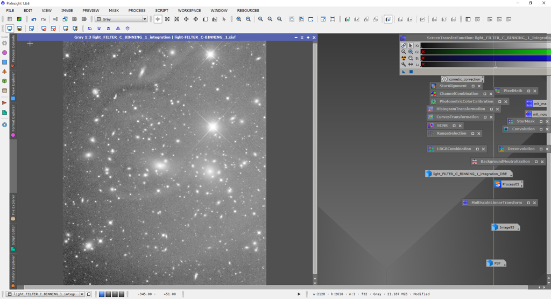This screenshot has width=551, height=299.
Task: Expand the ChannelCombination icon window
Action: coord(485,94)
